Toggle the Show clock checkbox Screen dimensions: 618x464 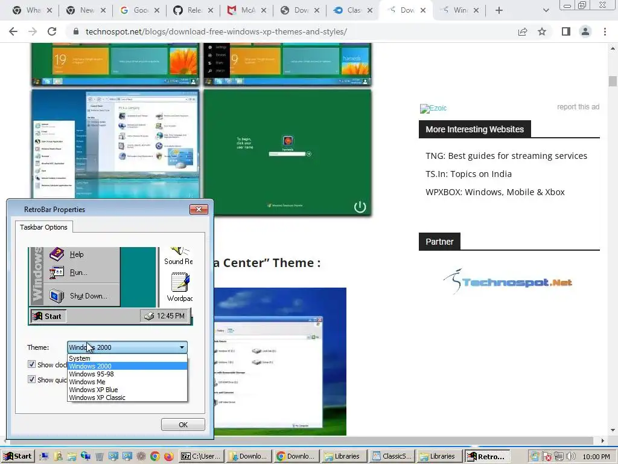click(31, 364)
